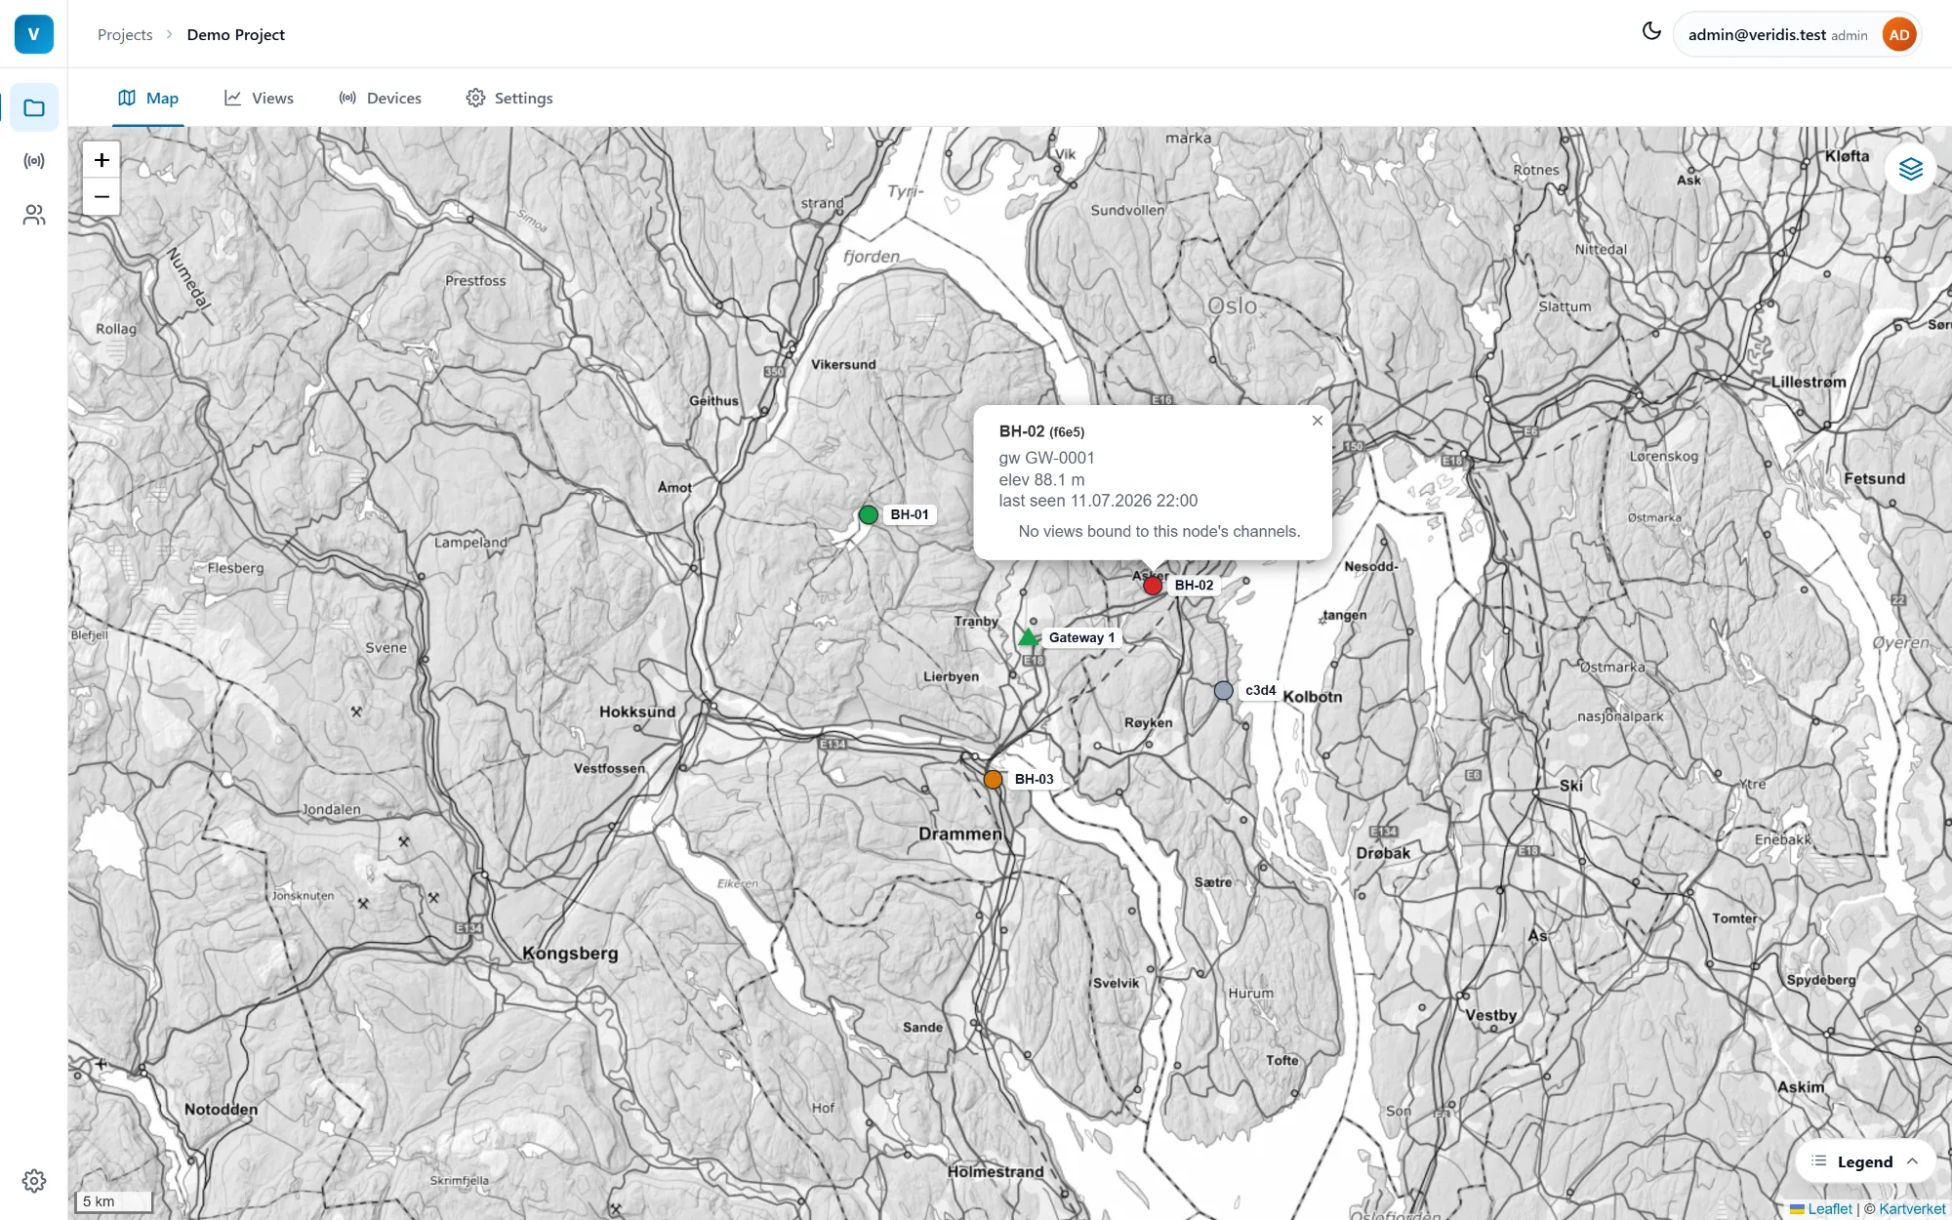Viewport: 1952px width, 1220px height.
Task: Zoom in on the map
Action: [102, 160]
